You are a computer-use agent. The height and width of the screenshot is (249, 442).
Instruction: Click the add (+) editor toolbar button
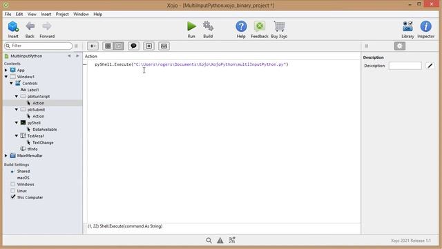pyautogui.click(x=93, y=46)
